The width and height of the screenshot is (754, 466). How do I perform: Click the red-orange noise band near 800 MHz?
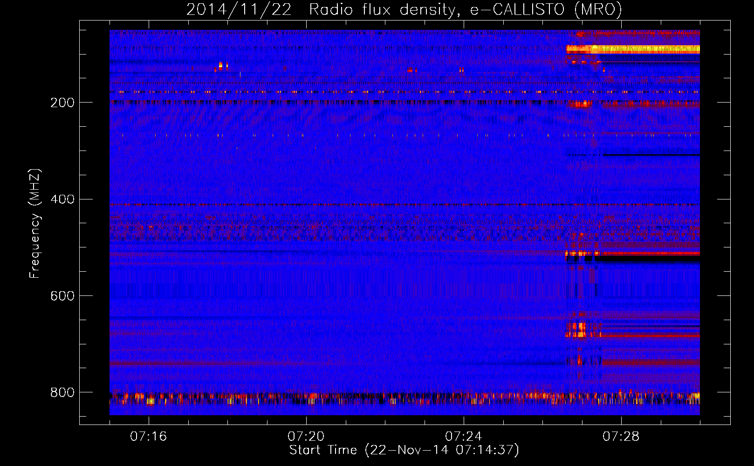[404, 398]
